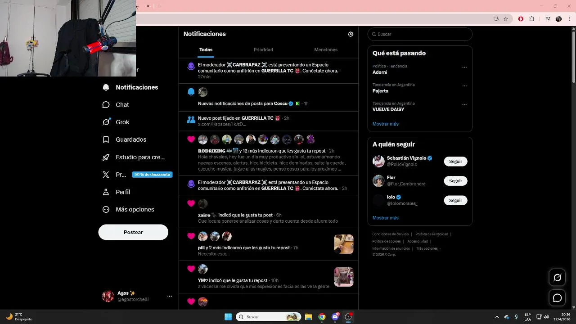Open the pinned post community notification
The image size is (576, 324).
[269, 121]
